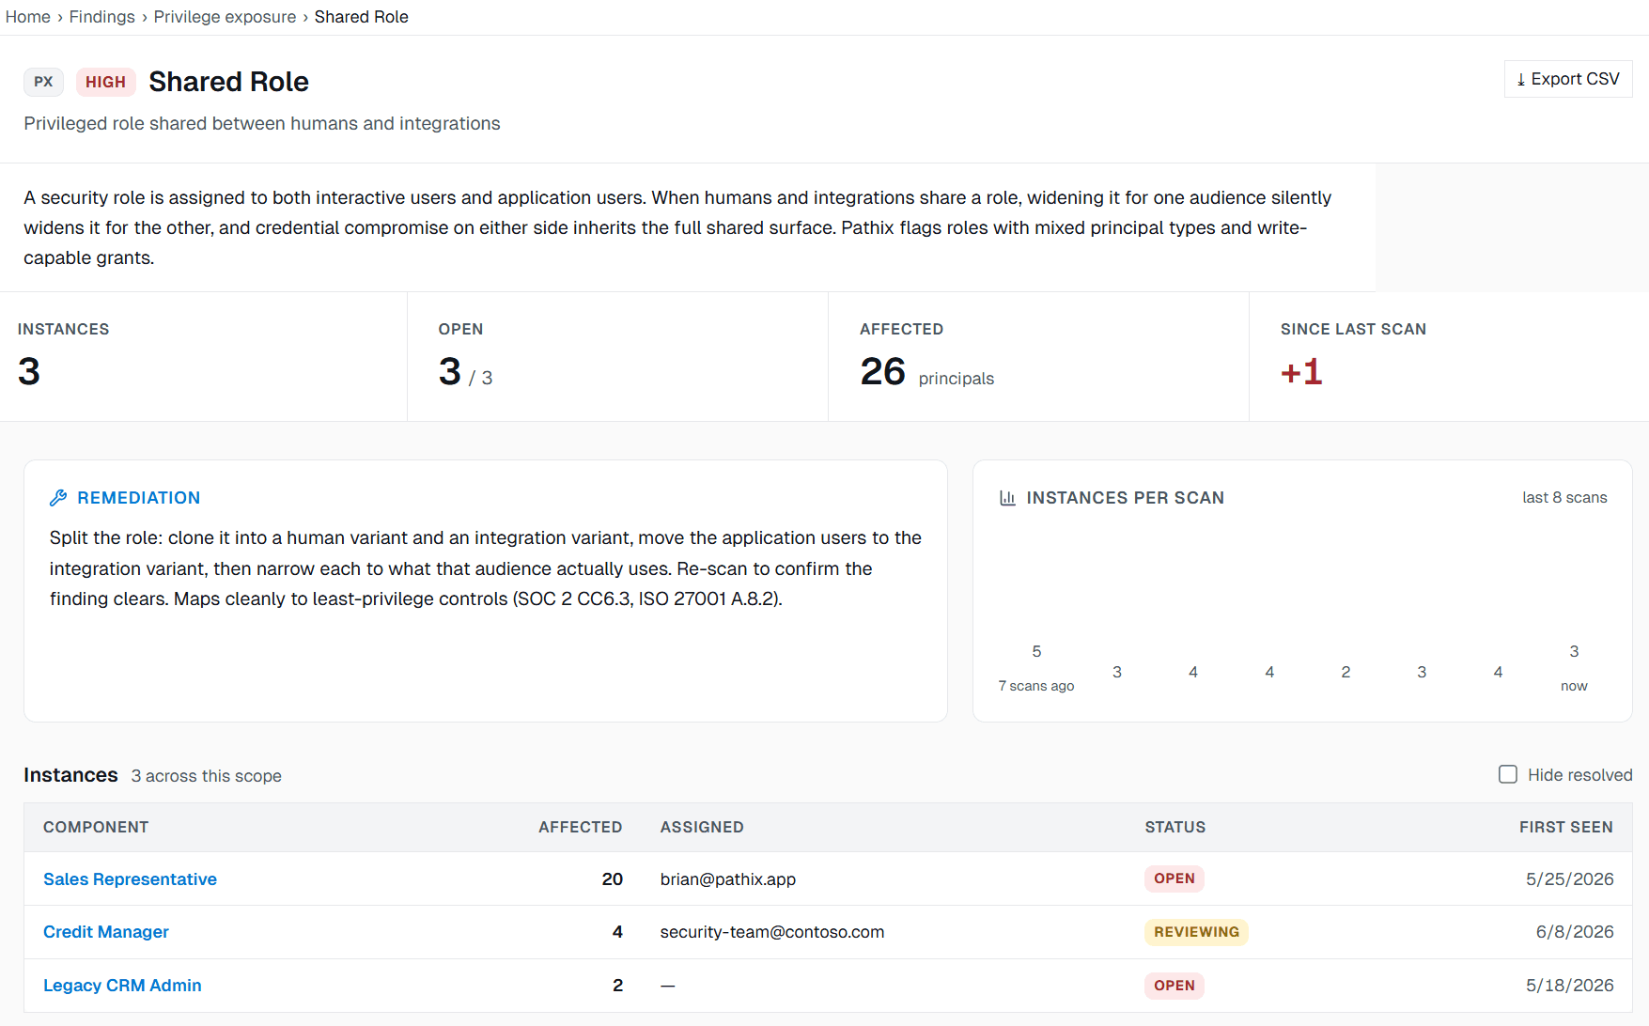1649x1026 pixels.
Task: Open the Sales Representative component
Action: [x=130, y=879]
